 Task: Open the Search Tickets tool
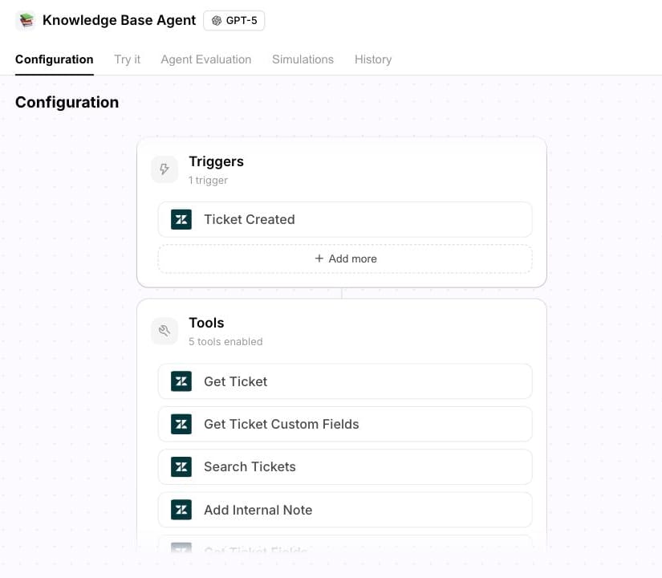tap(345, 467)
